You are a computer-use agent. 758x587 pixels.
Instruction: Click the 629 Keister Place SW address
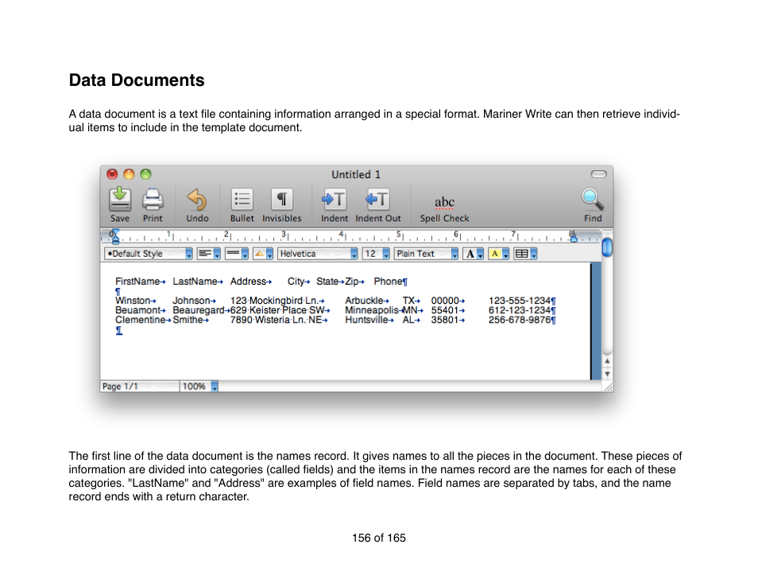pos(277,310)
